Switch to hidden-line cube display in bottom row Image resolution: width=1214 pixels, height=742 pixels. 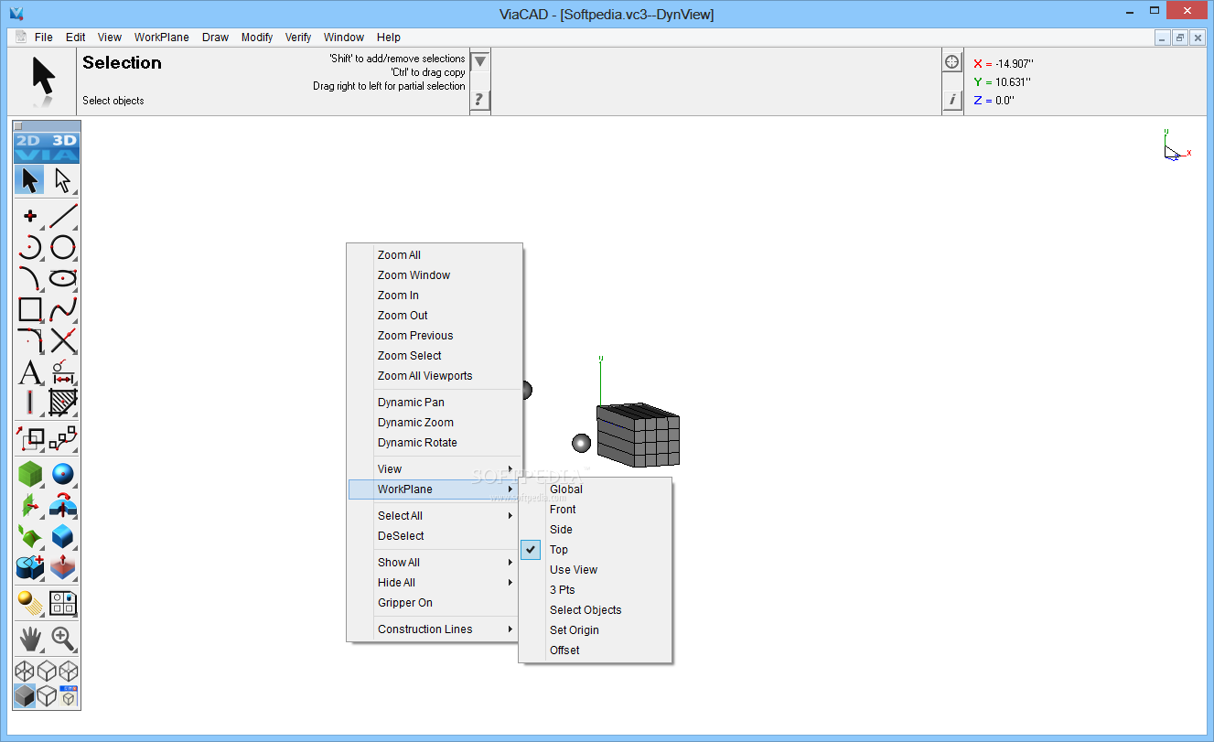coord(47,696)
